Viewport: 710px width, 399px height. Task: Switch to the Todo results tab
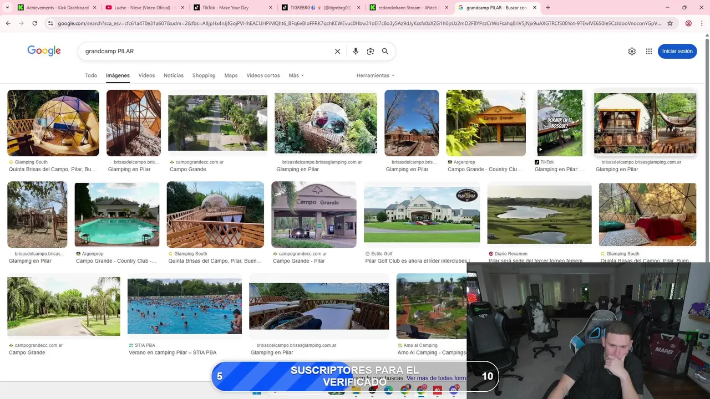pos(91,75)
